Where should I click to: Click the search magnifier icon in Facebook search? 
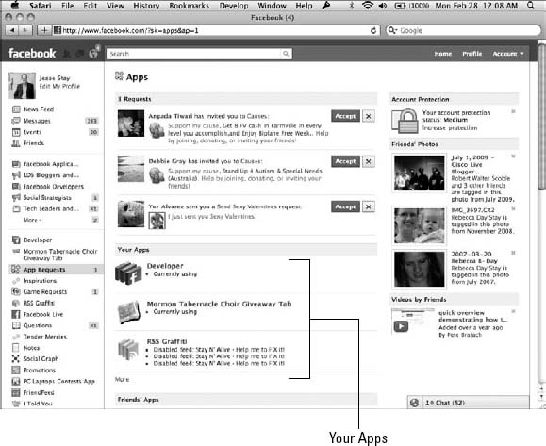286,54
